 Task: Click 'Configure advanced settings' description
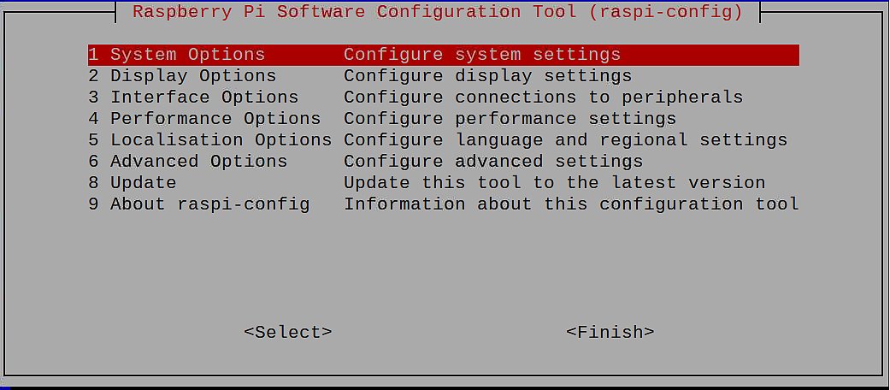493,162
